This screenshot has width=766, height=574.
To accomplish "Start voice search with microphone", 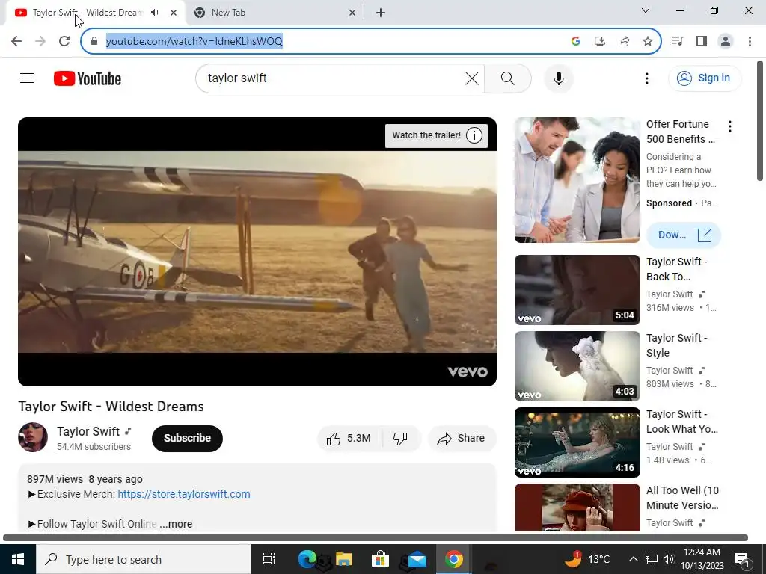I will coord(558,78).
